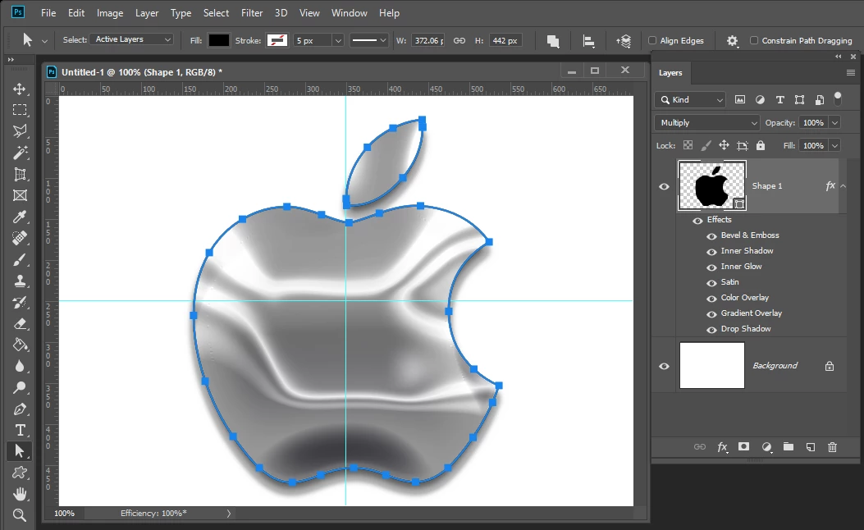The width and height of the screenshot is (864, 530).
Task: Hide the Shape 1 layer
Action: pyautogui.click(x=664, y=186)
